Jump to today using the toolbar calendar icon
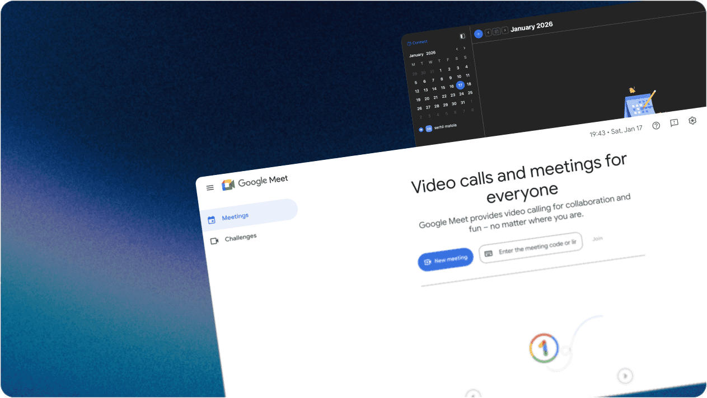The image size is (707, 398). tap(497, 32)
